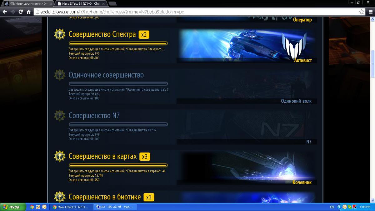Click the 'Очков испытаний: 500' text
375x211 pixels.
click(x=84, y=58)
